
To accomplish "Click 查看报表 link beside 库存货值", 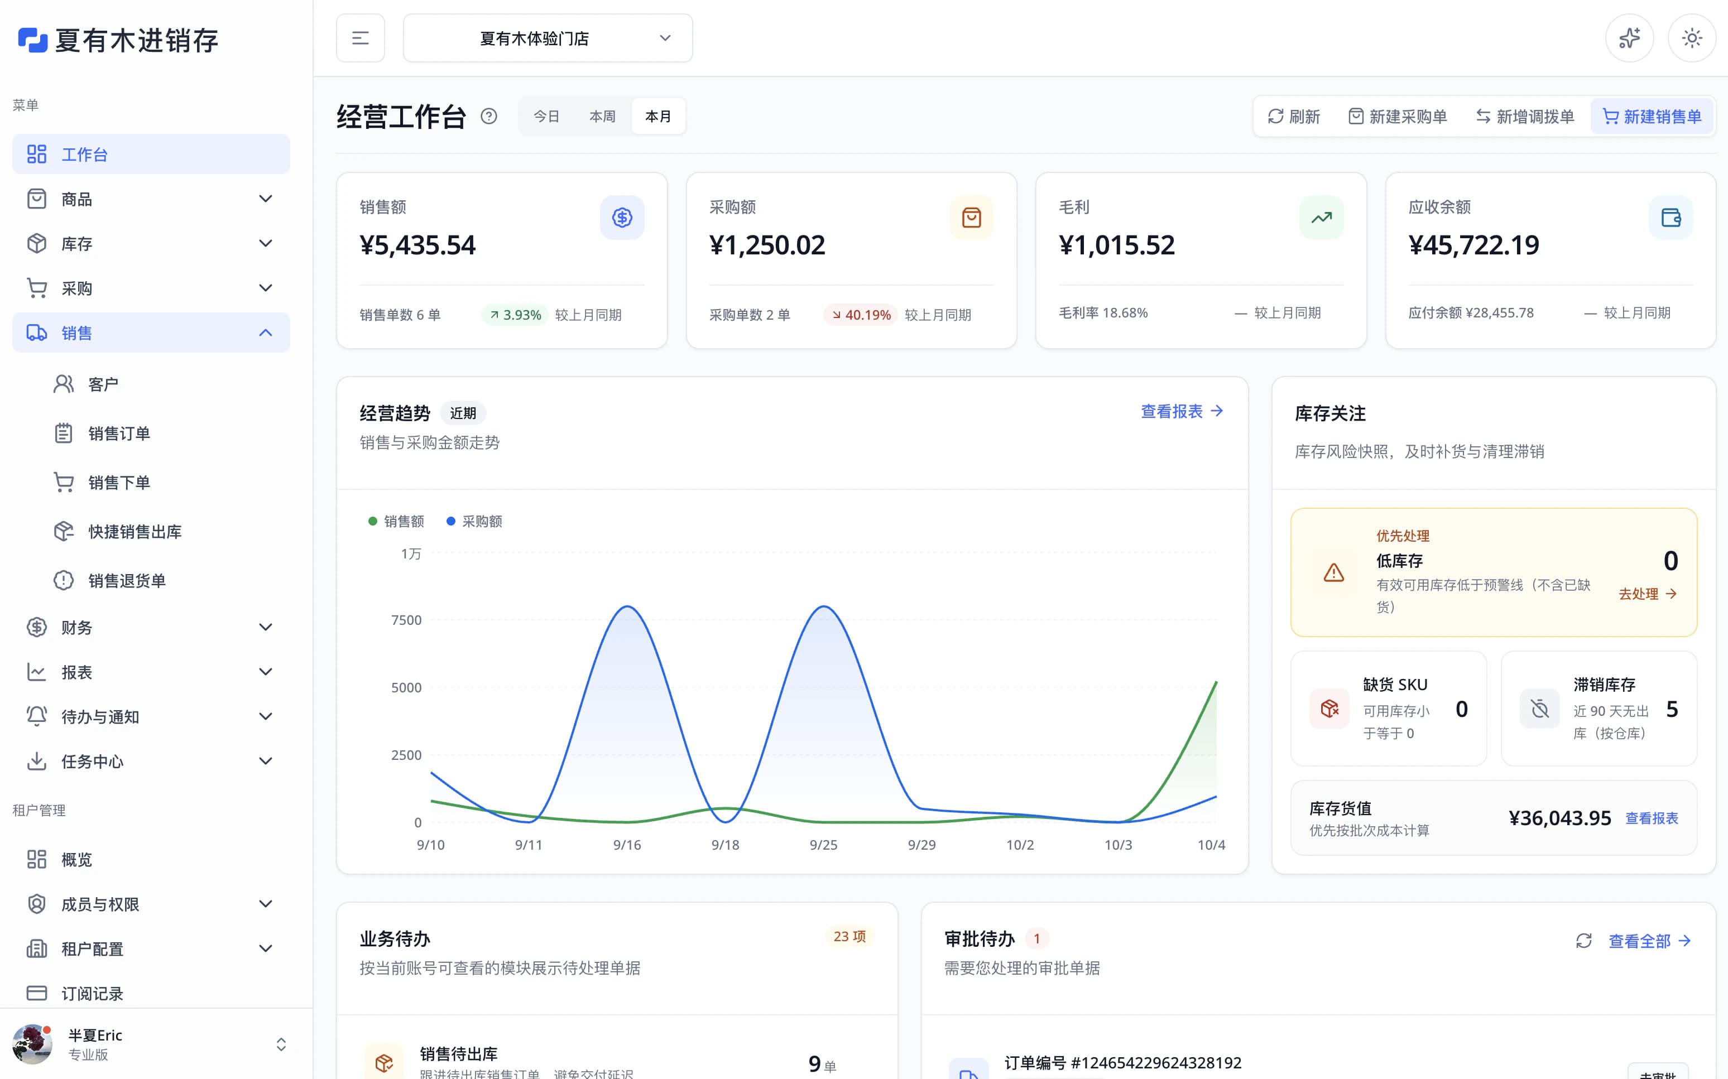I will 1652,818.
